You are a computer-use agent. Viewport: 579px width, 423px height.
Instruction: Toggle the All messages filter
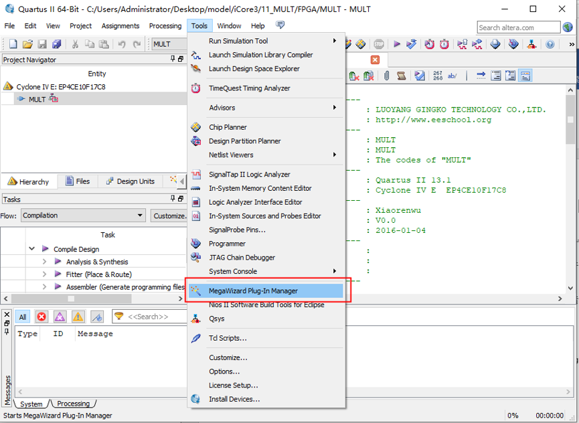[23, 317]
